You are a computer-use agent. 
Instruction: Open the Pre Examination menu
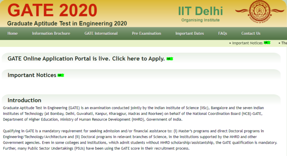click(x=146, y=34)
